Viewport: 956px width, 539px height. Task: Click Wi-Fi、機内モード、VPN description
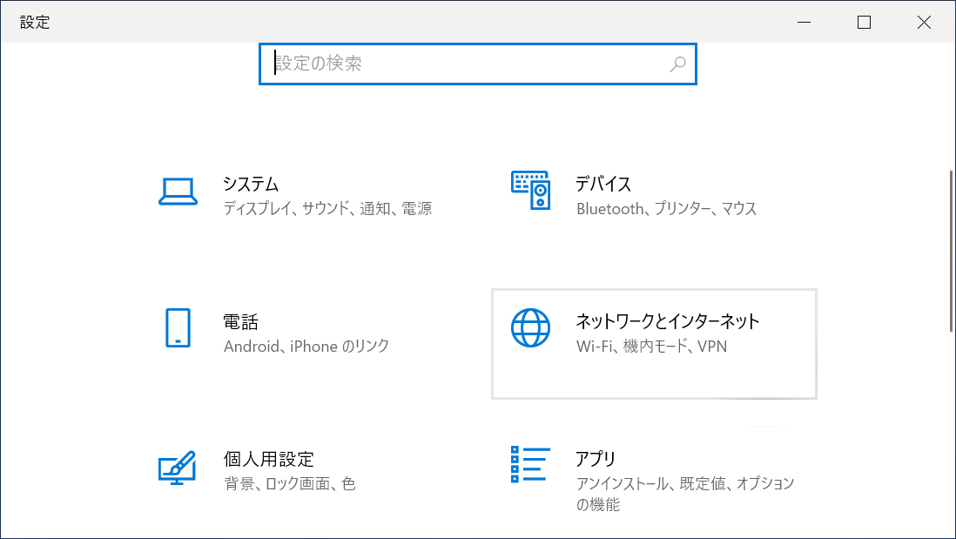pyautogui.click(x=652, y=347)
